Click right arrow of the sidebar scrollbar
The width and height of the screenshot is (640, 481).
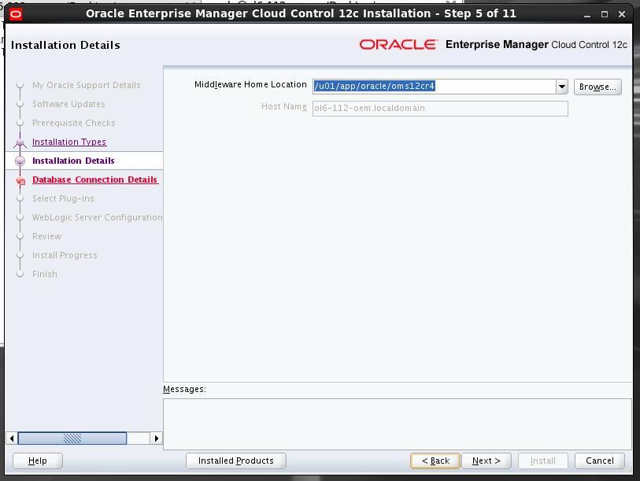(x=157, y=438)
